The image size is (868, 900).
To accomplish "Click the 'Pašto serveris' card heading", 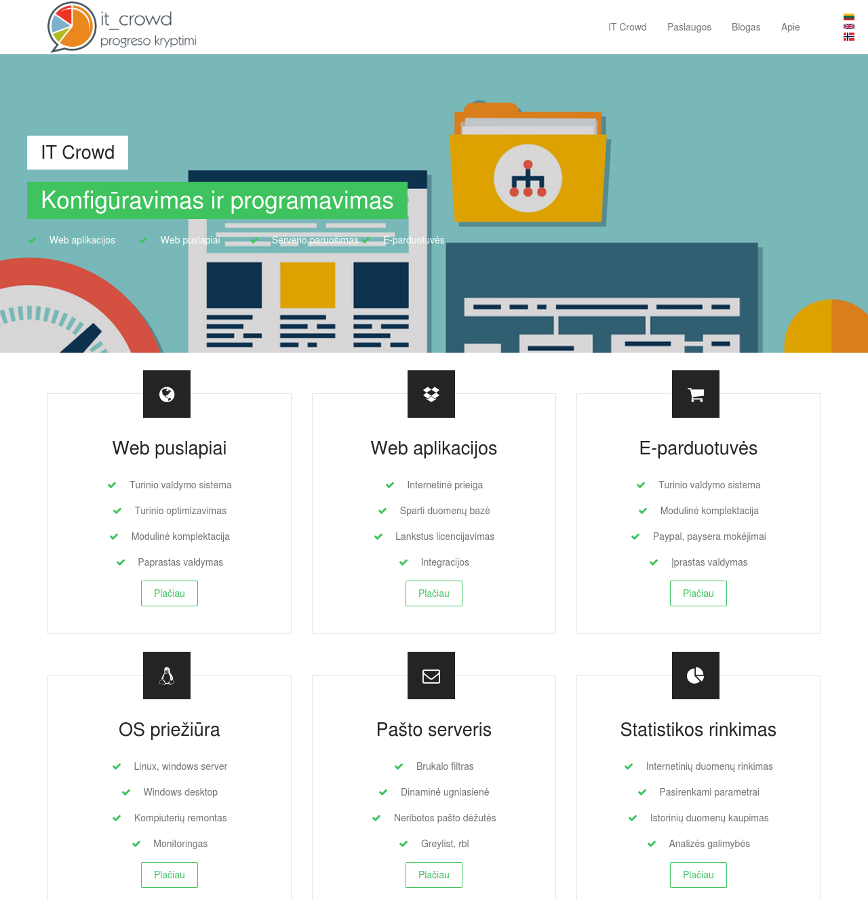I will point(434,730).
